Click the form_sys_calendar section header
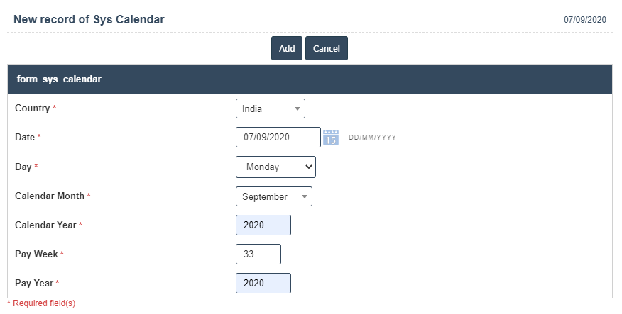Screen dimensions: 622x314 click(59, 79)
